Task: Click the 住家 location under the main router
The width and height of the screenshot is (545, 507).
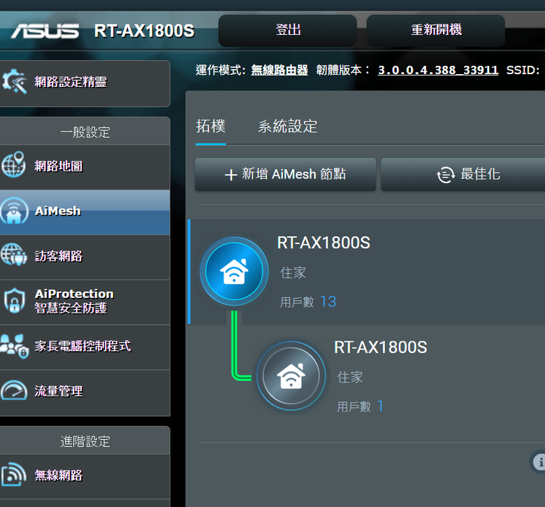Action: tap(293, 273)
